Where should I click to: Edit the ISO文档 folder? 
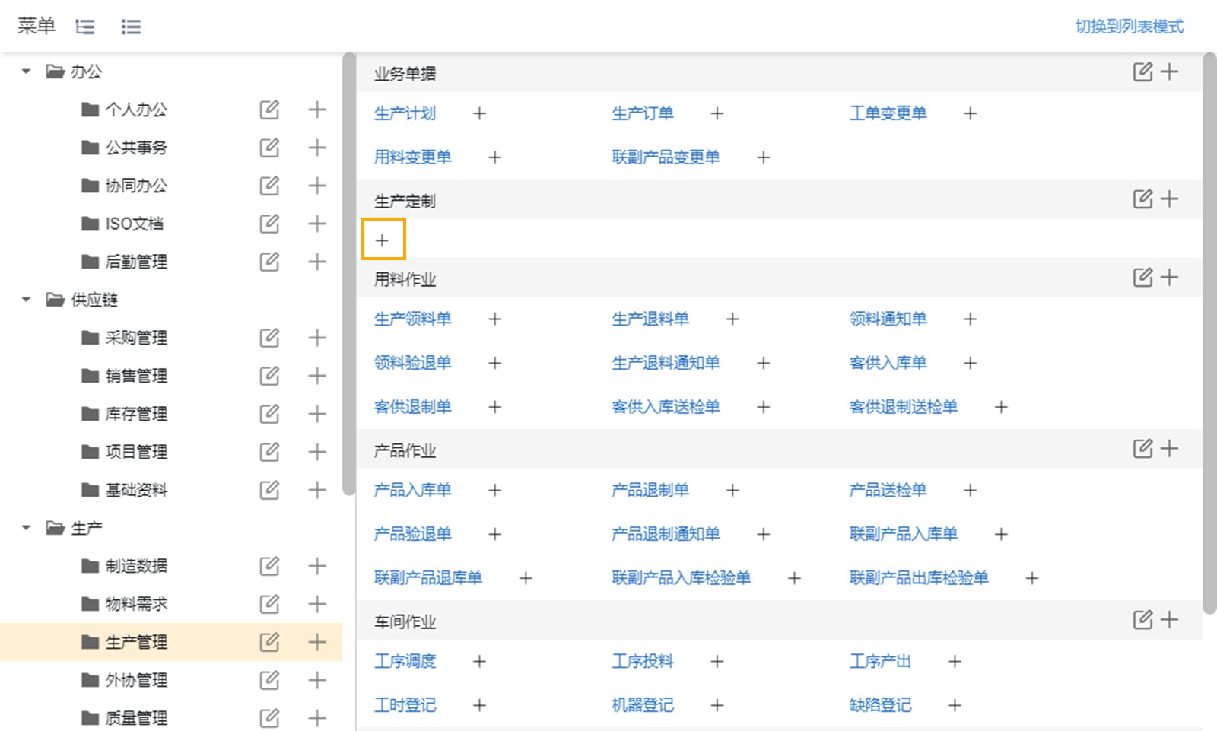[x=269, y=224]
